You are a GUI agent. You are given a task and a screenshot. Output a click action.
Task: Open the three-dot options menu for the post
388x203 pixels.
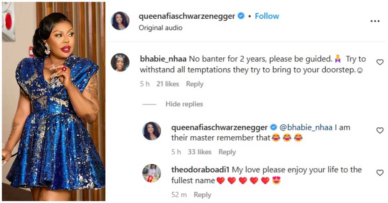[x=375, y=21]
